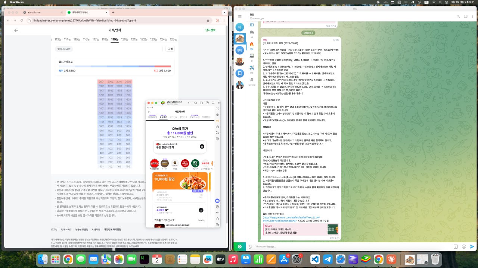Click BlueStacks volume icon in sidebar
Viewport: 478px width, 268px height.
tap(217, 115)
